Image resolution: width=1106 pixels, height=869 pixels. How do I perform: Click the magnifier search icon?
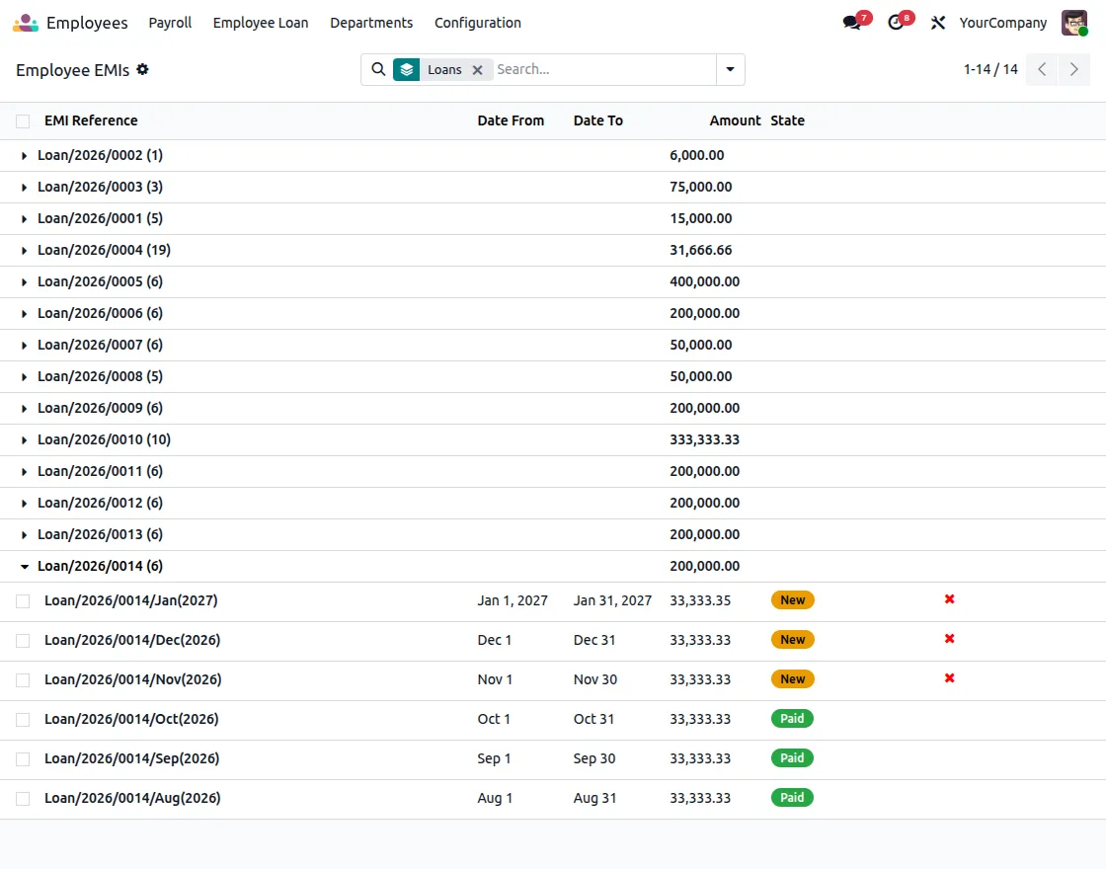379,69
